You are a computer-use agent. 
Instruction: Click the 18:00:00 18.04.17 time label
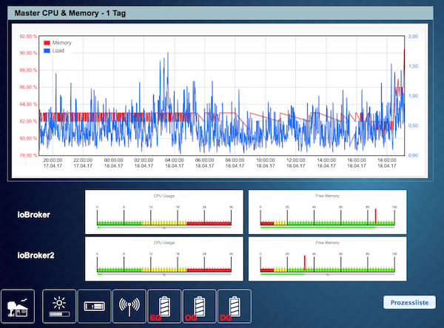387,163
